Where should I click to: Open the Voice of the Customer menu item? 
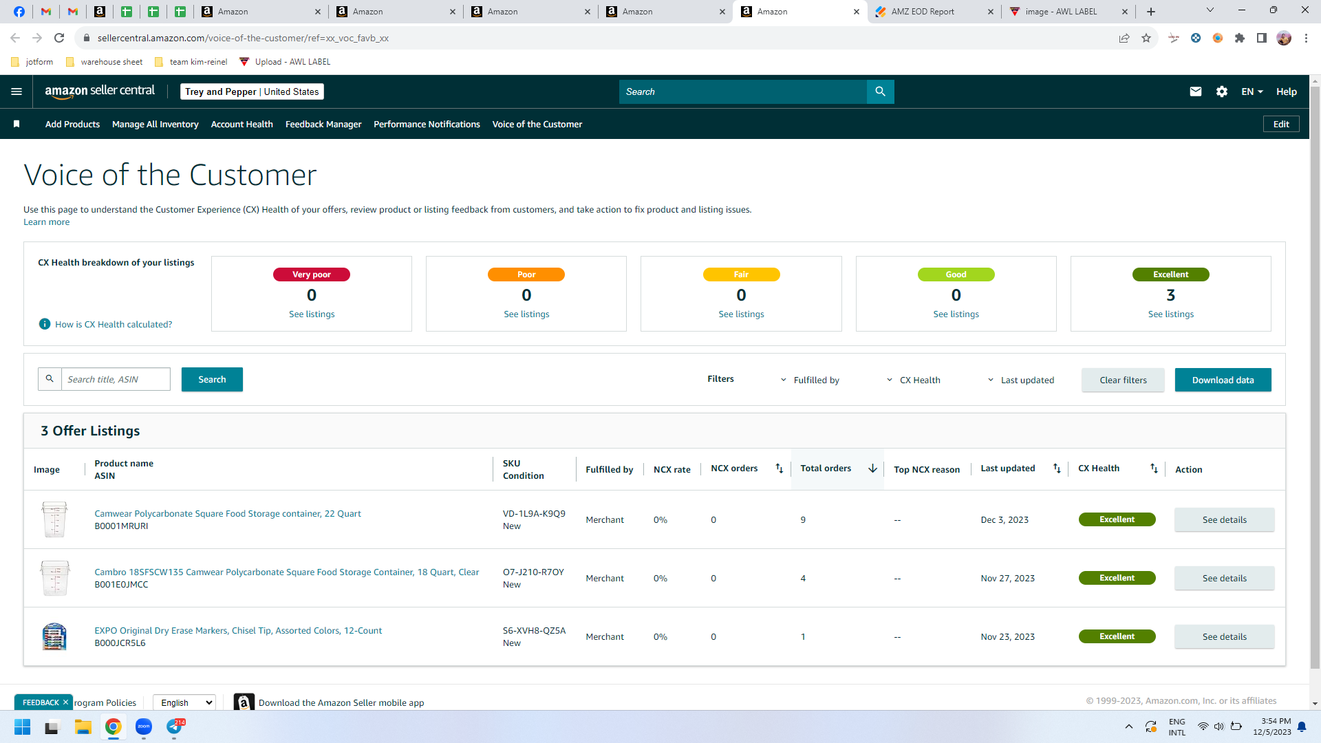click(x=537, y=124)
